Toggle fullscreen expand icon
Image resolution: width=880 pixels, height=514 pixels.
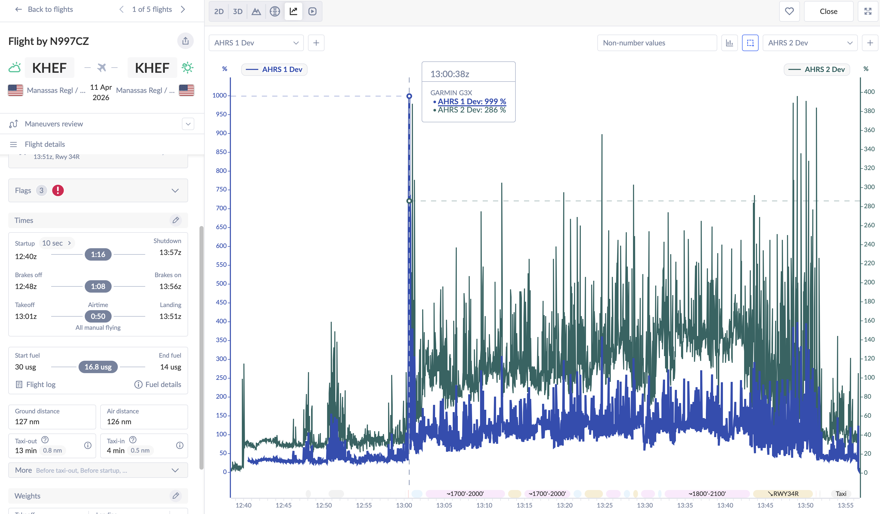868,12
